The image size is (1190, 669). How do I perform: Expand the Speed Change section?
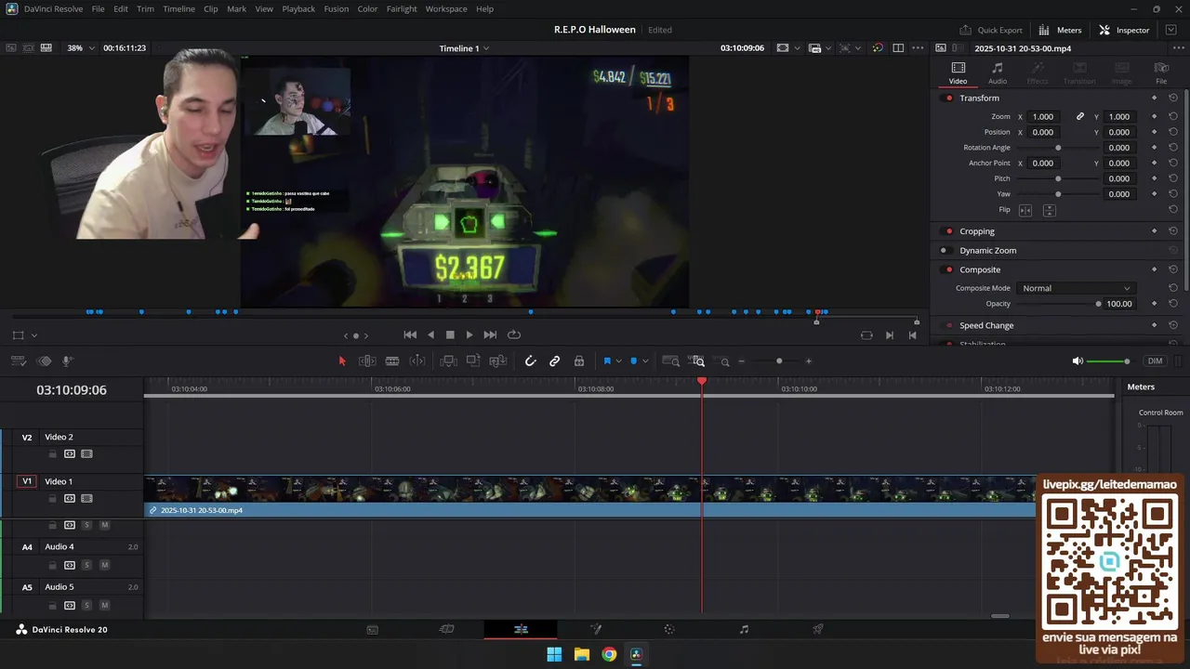(x=986, y=325)
